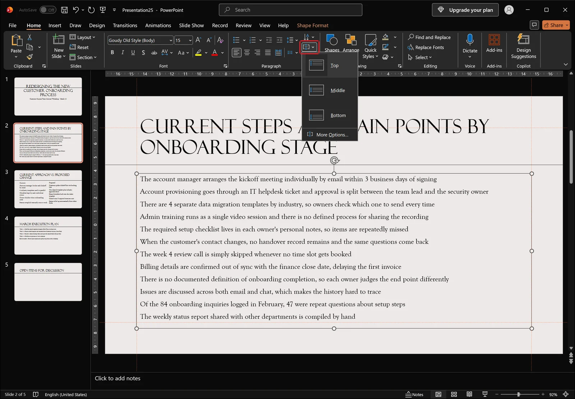The height and width of the screenshot is (399, 575).
Task: Click the Redo icon
Action: click(91, 10)
